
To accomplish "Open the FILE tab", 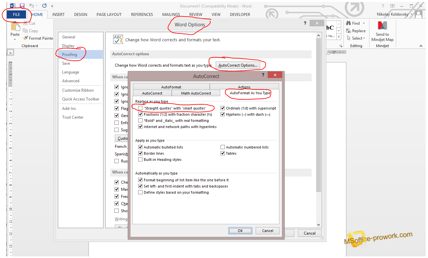I will tap(16, 15).
